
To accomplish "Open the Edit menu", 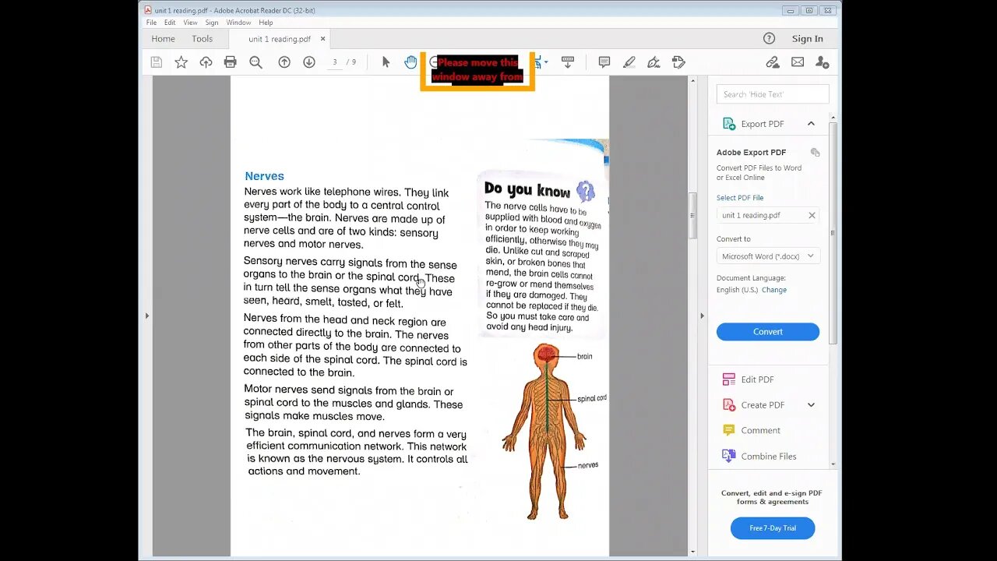I will point(170,23).
